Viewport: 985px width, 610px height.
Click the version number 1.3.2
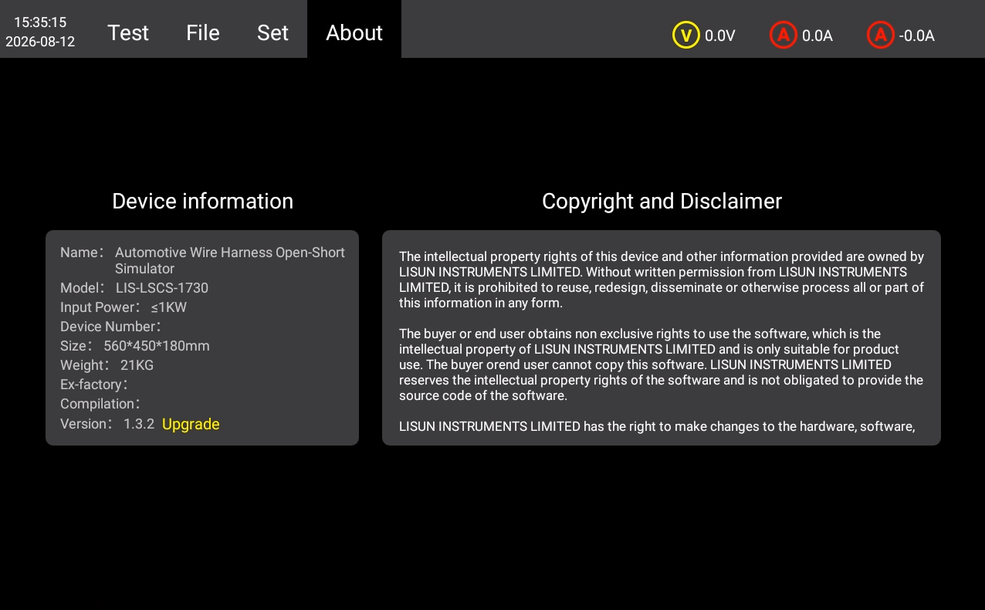coord(139,424)
